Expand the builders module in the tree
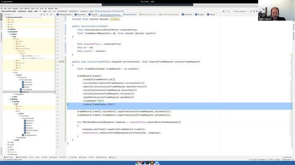Image resolution: width=295 pixels, height=165 pixels. tap(6, 29)
